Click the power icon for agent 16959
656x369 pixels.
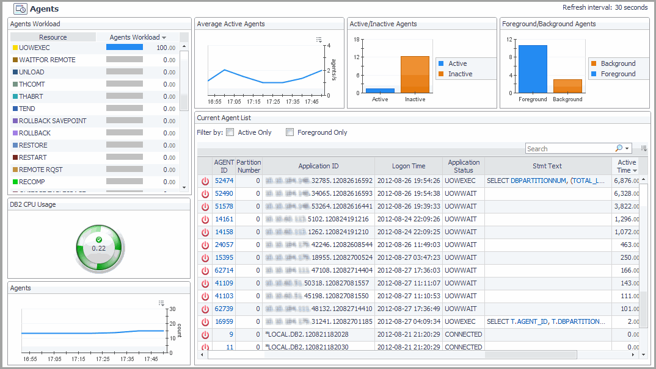point(205,321)
